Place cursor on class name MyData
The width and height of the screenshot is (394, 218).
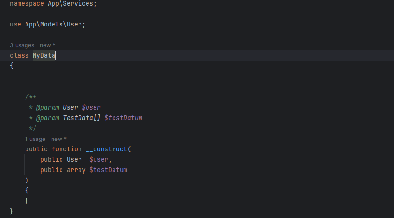click(x=44, y=55)
